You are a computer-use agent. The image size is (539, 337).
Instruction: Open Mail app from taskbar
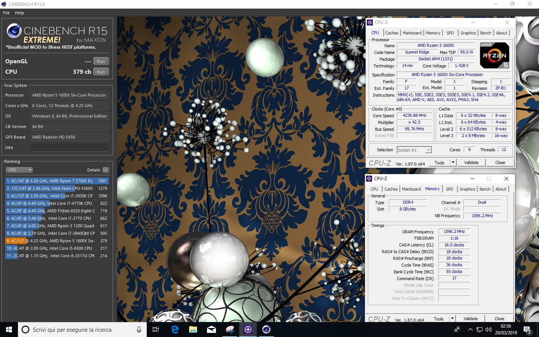pyautogui.click(x=211, y=330)
